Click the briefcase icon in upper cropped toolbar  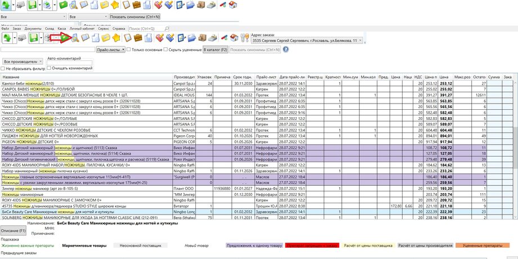(x=136, y=5)
